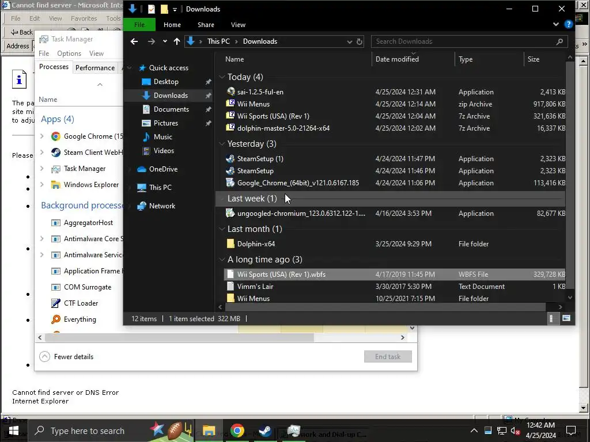Switch to details view icon in status bar
590x442 pixels.
point(551,318)
